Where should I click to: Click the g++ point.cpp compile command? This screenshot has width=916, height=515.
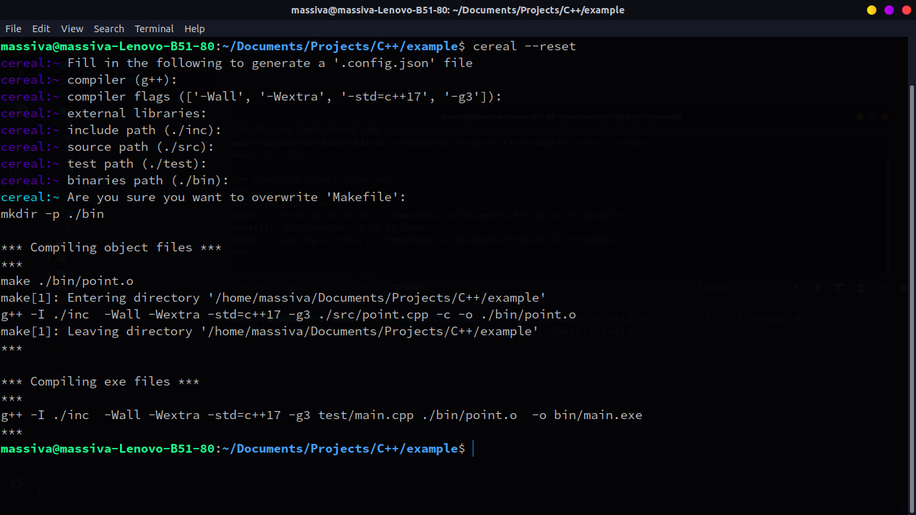pyautogui.click(x=288, y=314)
